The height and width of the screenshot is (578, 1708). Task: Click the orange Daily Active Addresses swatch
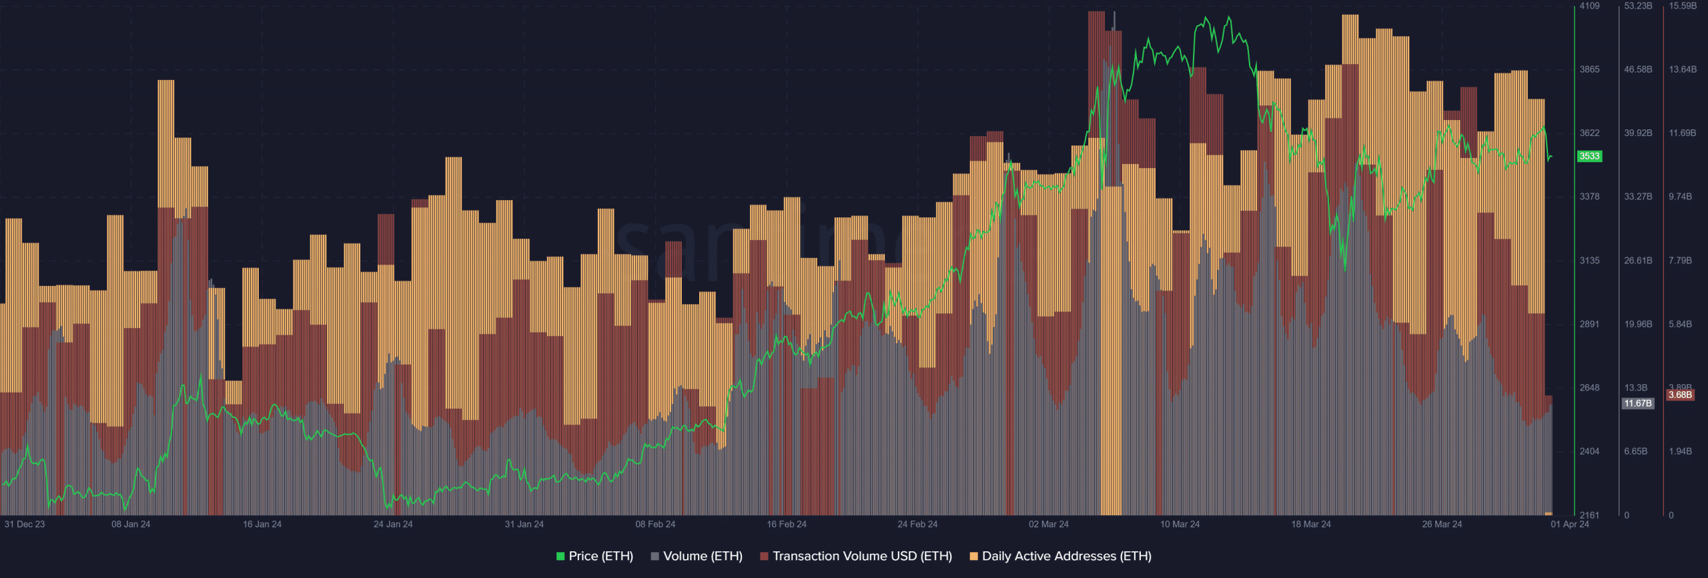[x=974, y=556]
